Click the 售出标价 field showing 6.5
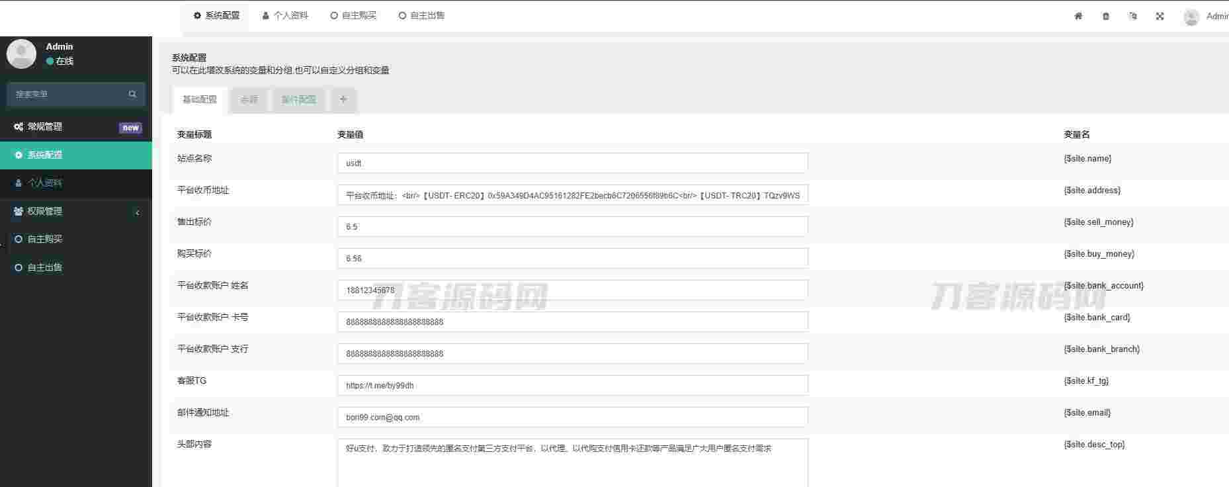 pos(572,226)
